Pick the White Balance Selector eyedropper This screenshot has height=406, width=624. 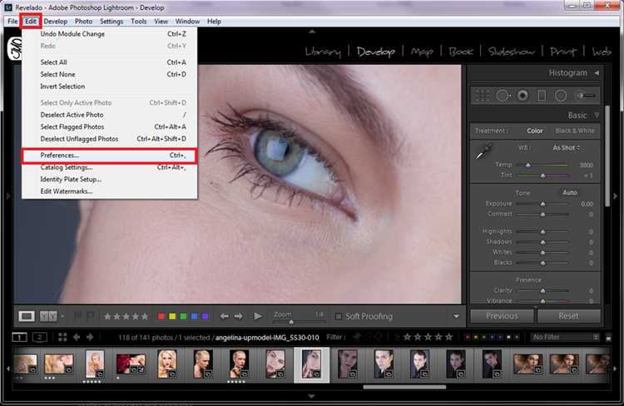point(484,151)
